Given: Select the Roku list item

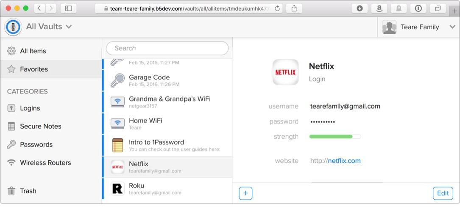Looking at the screenshot, I should point(167,189).
